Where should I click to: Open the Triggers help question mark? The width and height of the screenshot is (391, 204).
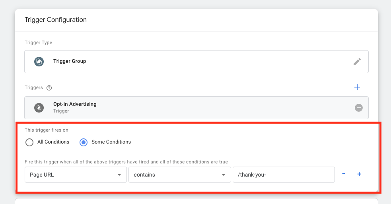point(49,88)
